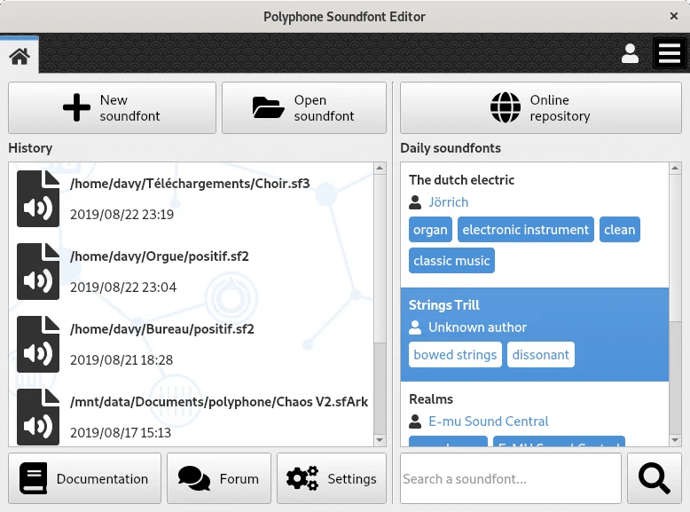690x512 pixels.
Task: Open the user account icon
Action: pos(630,54)
